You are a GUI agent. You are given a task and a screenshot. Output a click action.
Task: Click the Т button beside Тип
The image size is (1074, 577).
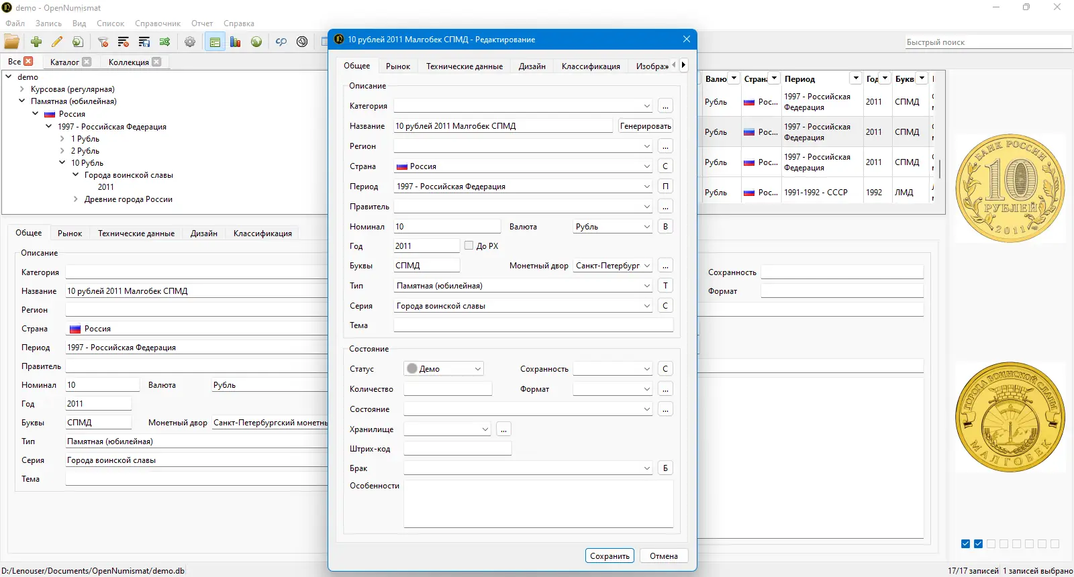tap(665, 286)
